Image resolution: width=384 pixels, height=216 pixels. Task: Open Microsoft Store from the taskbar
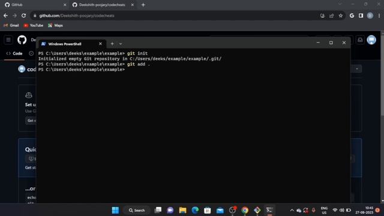coord(208,210)
